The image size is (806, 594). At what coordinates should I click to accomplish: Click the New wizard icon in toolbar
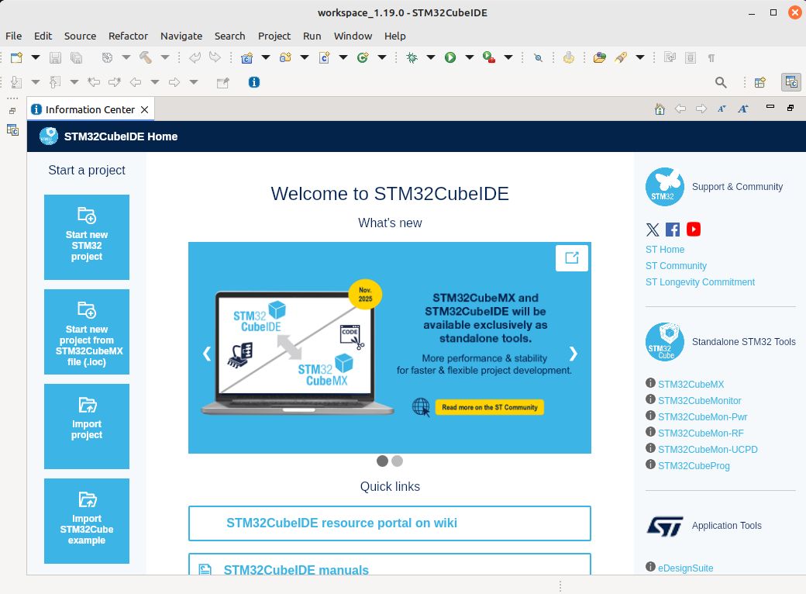point(16,57)
